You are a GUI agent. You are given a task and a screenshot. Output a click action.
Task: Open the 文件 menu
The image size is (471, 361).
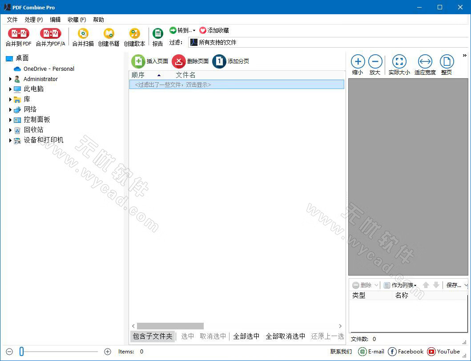click(x=12, y=20)
